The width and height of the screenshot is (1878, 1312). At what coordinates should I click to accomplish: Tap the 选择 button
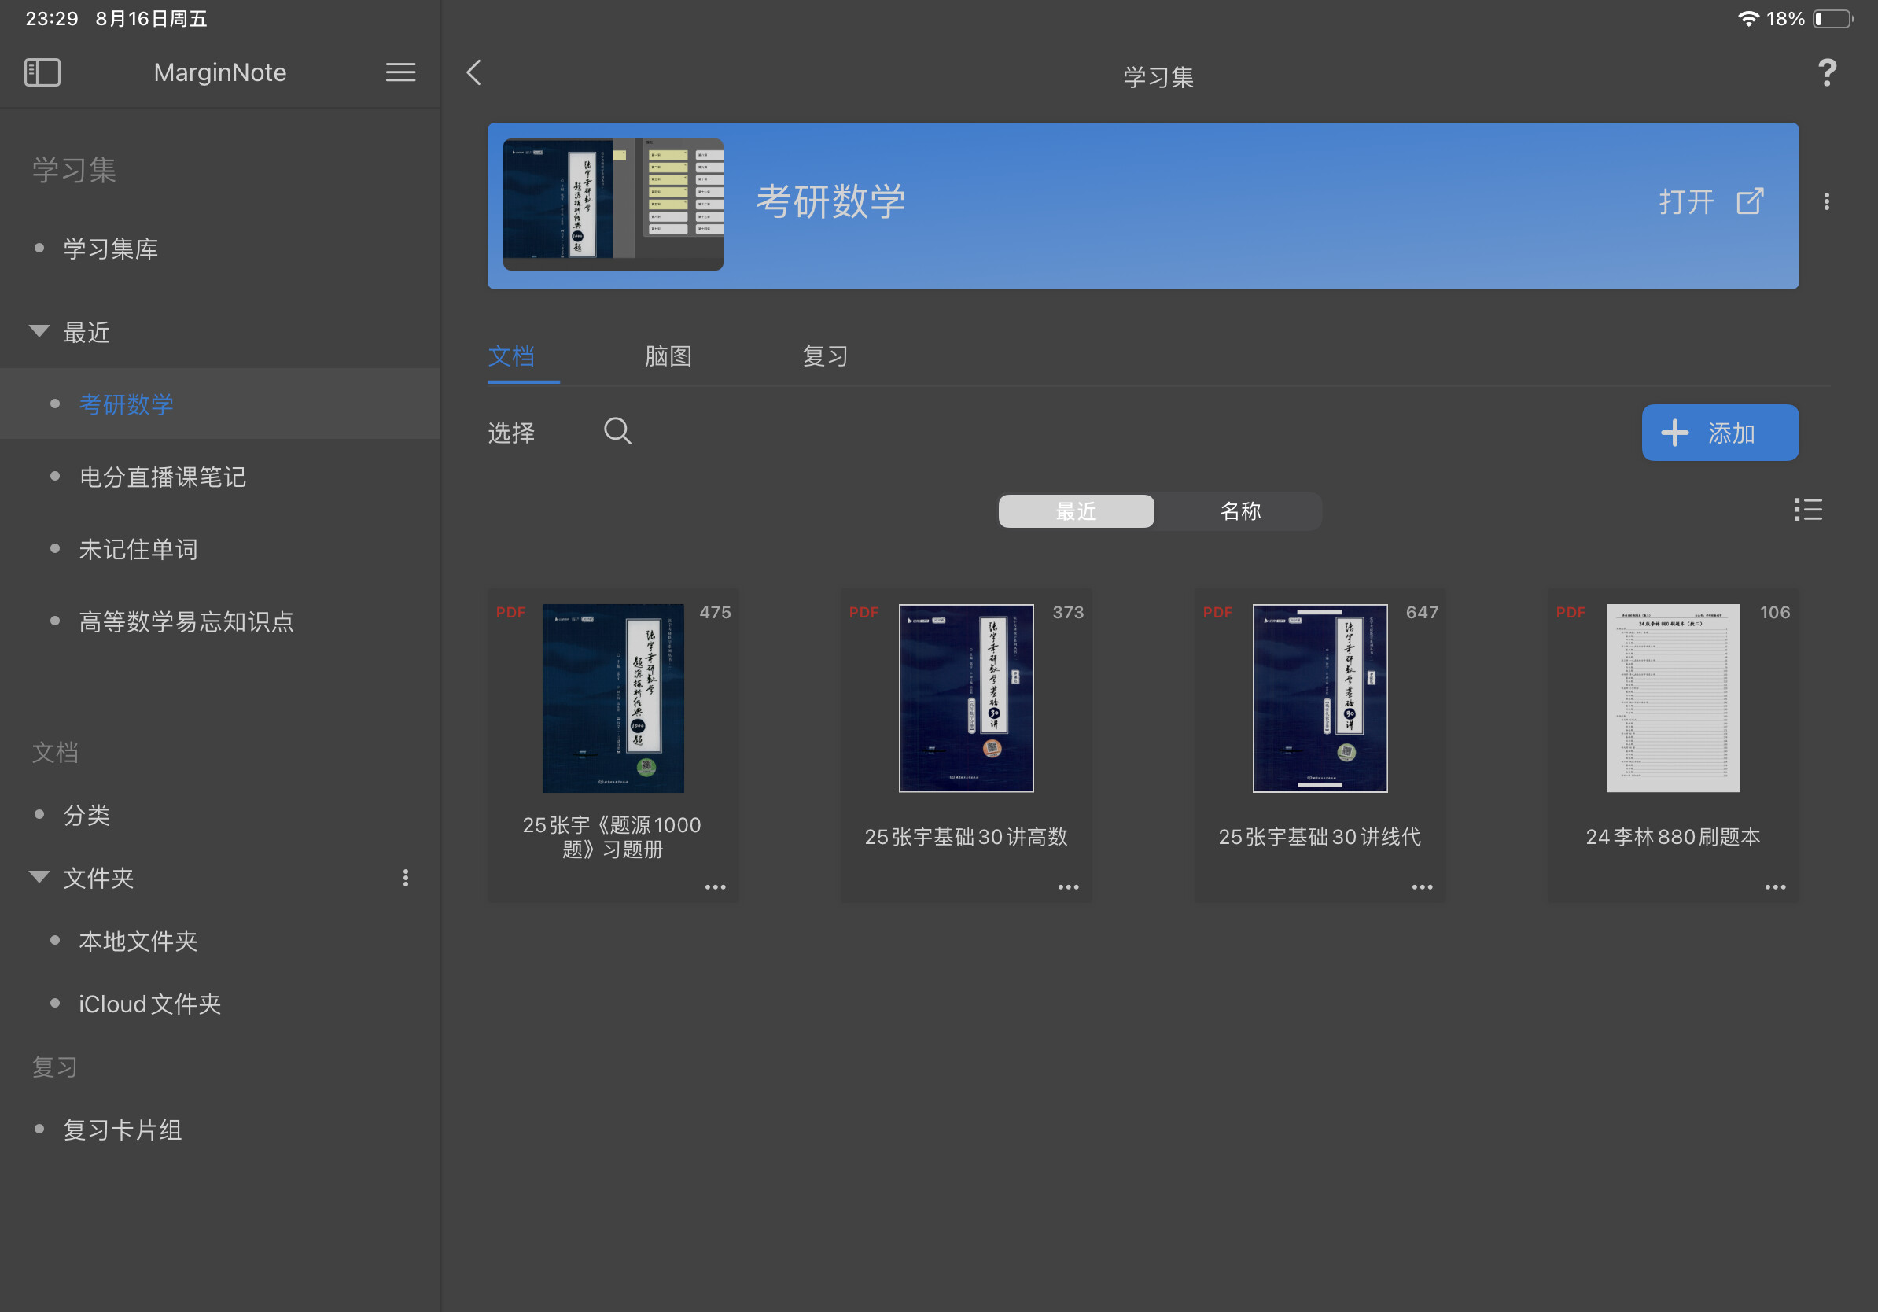coord(511,432)
